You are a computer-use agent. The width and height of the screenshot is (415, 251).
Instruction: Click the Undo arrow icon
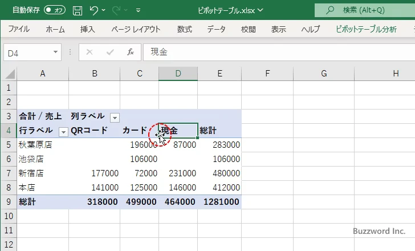[x=93, y=10]
